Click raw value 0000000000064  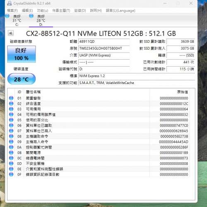tap(174, 109)
